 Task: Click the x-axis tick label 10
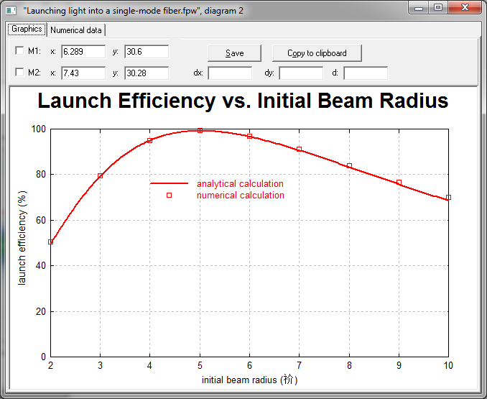(448, 365)
